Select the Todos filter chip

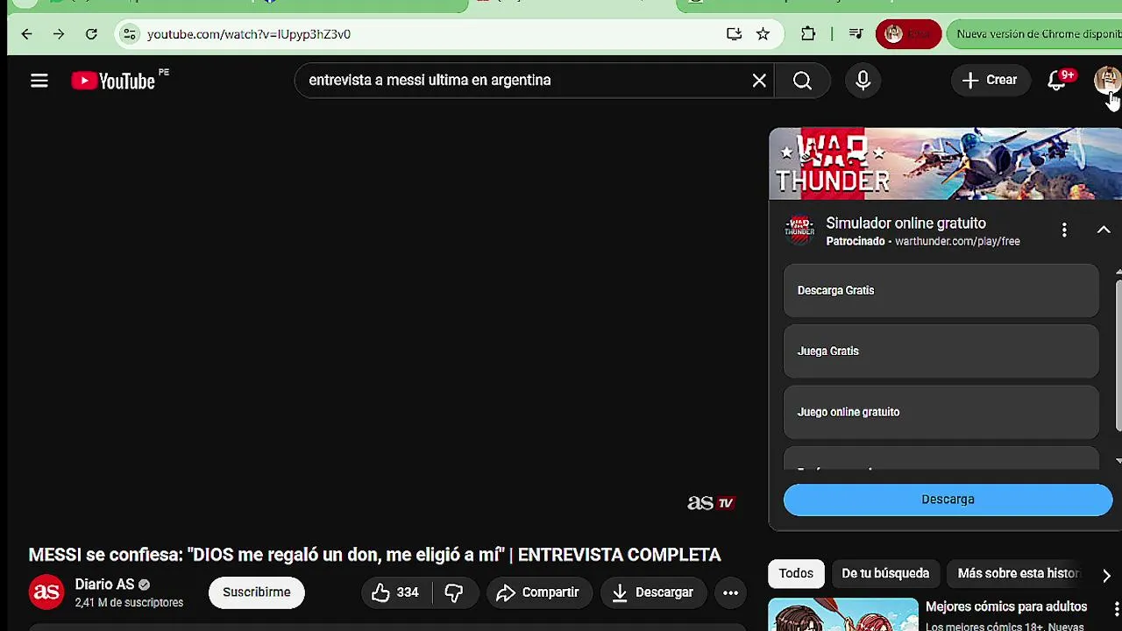(796, 573)
